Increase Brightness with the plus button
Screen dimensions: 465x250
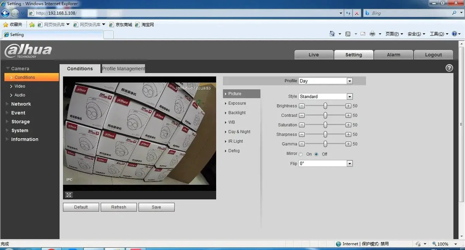(348, 106)
